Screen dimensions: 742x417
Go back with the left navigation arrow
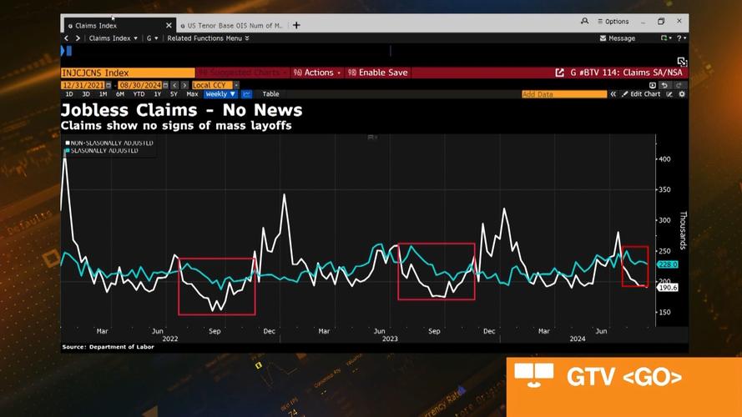point(66,38)
